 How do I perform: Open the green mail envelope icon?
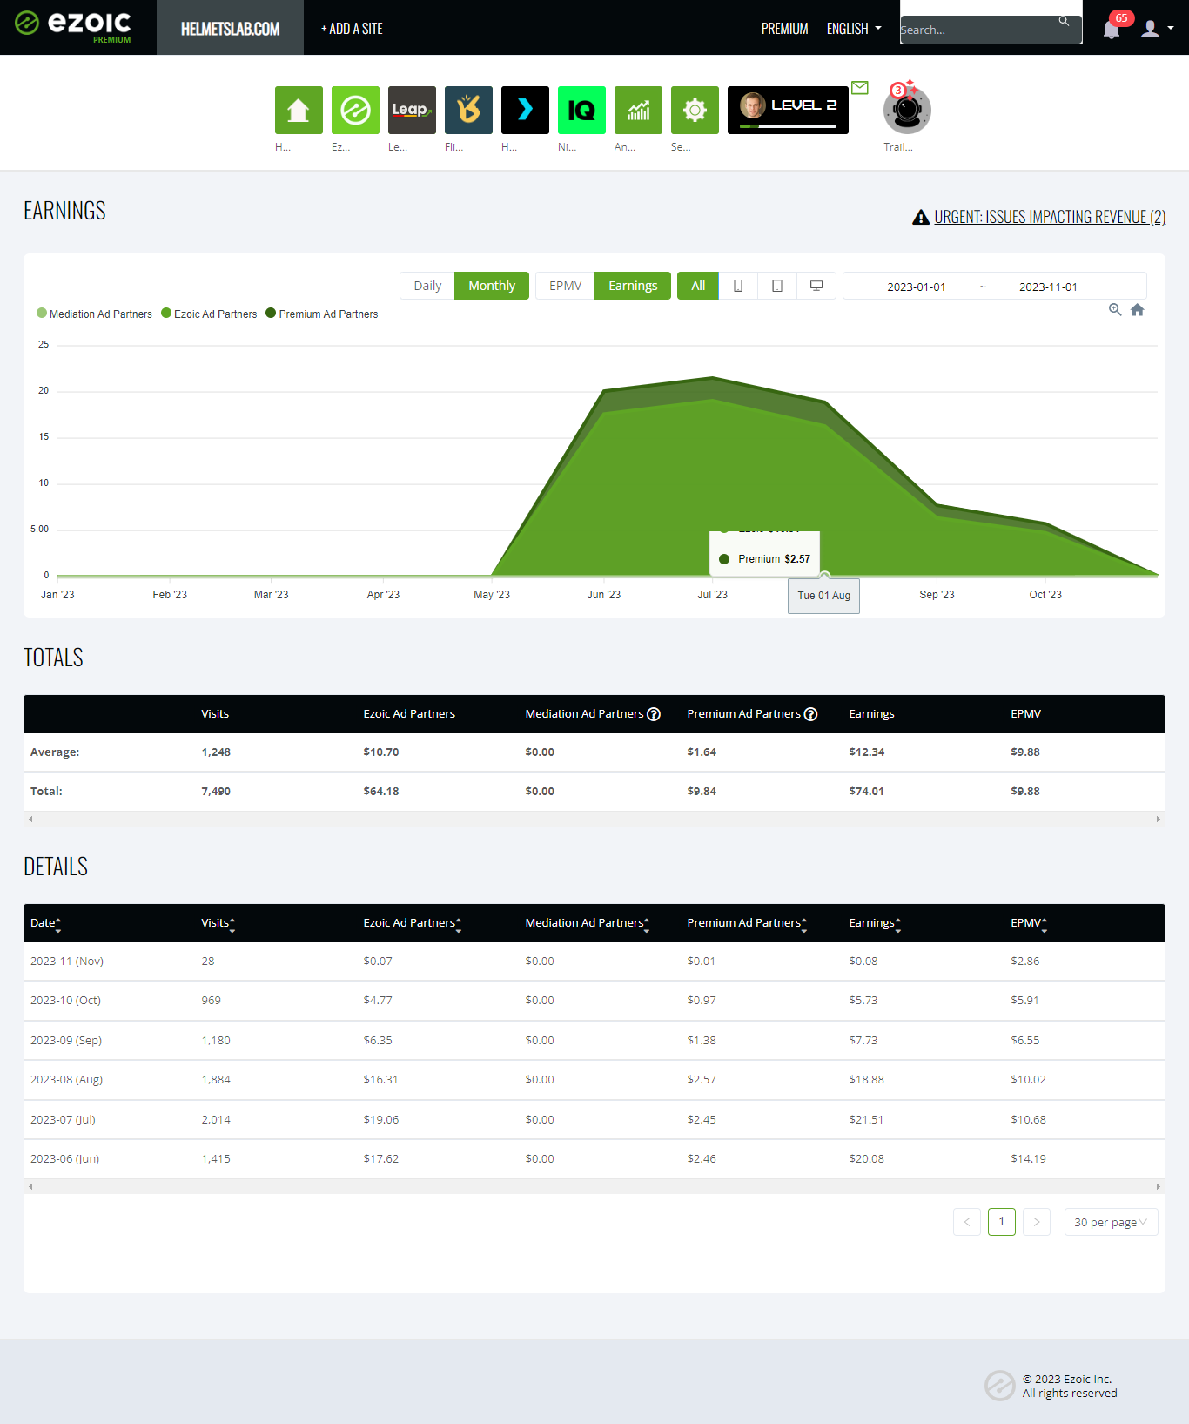tap(860, 87)
